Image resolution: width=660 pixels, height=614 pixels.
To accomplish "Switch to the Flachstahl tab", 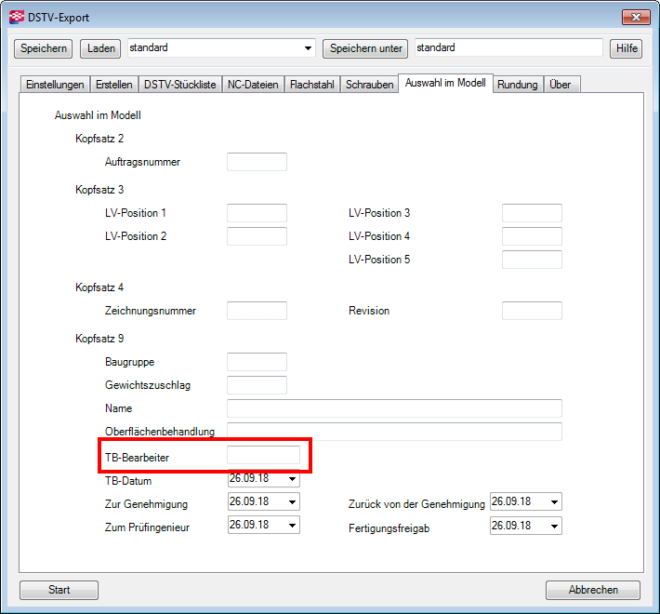I will coord(312,85).
